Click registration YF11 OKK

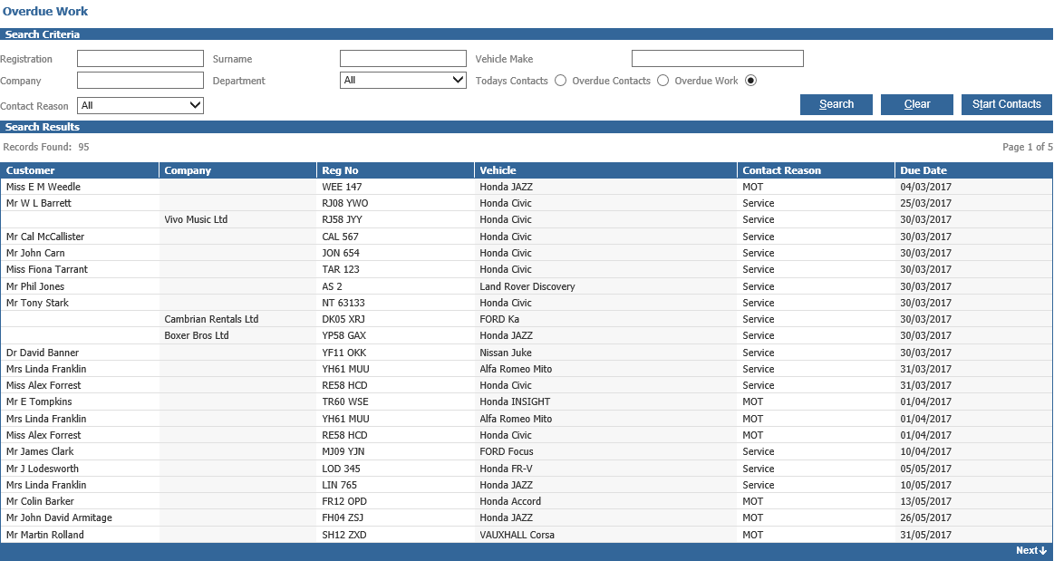coord(344,353)
